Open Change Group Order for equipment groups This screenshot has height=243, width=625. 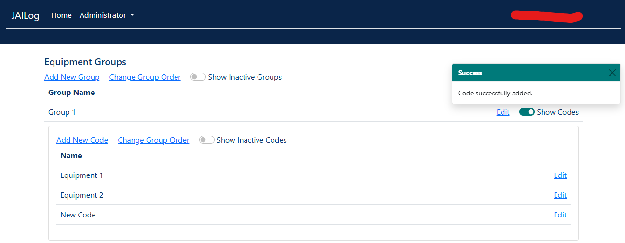(145, 77)
